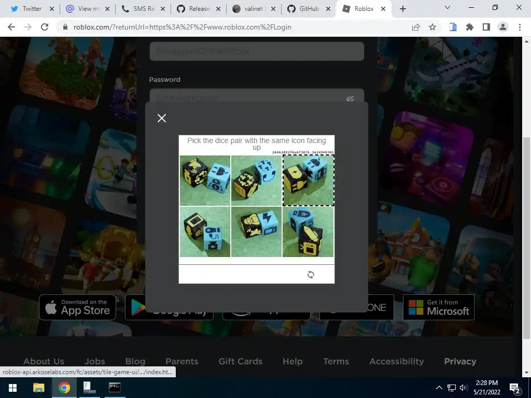Close the captcha dialog with the X

pyautogui.click(x=162, y=118)
